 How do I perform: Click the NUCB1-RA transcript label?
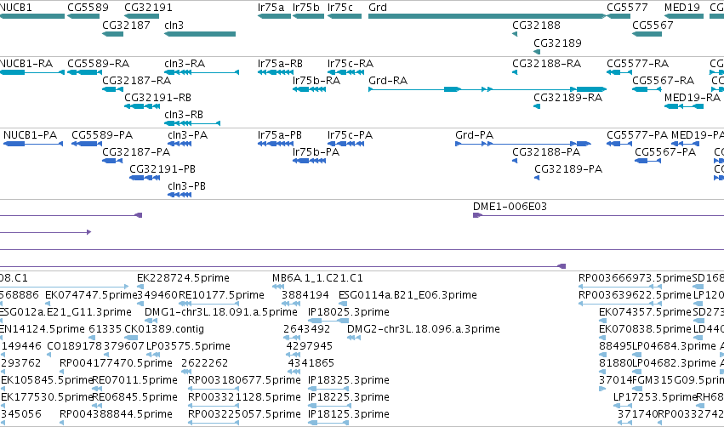click(26, 63)
